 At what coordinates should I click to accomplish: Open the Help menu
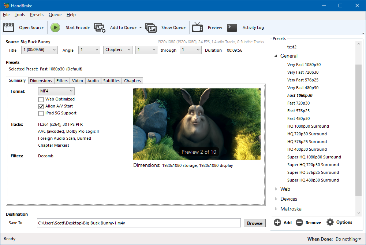tap(71, 15)
